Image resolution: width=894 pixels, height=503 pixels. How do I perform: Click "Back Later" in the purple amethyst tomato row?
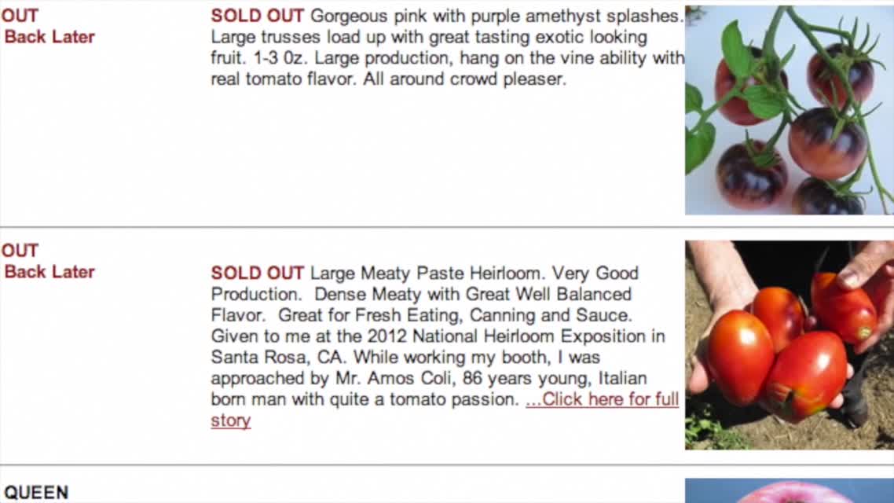[49, 37]
